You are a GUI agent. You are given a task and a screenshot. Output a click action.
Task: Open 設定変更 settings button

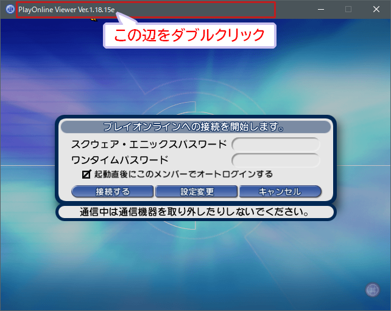[x=197, y=191]
